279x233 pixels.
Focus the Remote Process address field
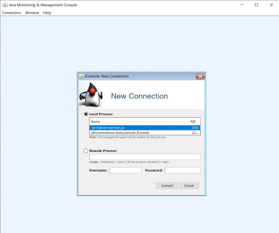click(x=145, y=157)
